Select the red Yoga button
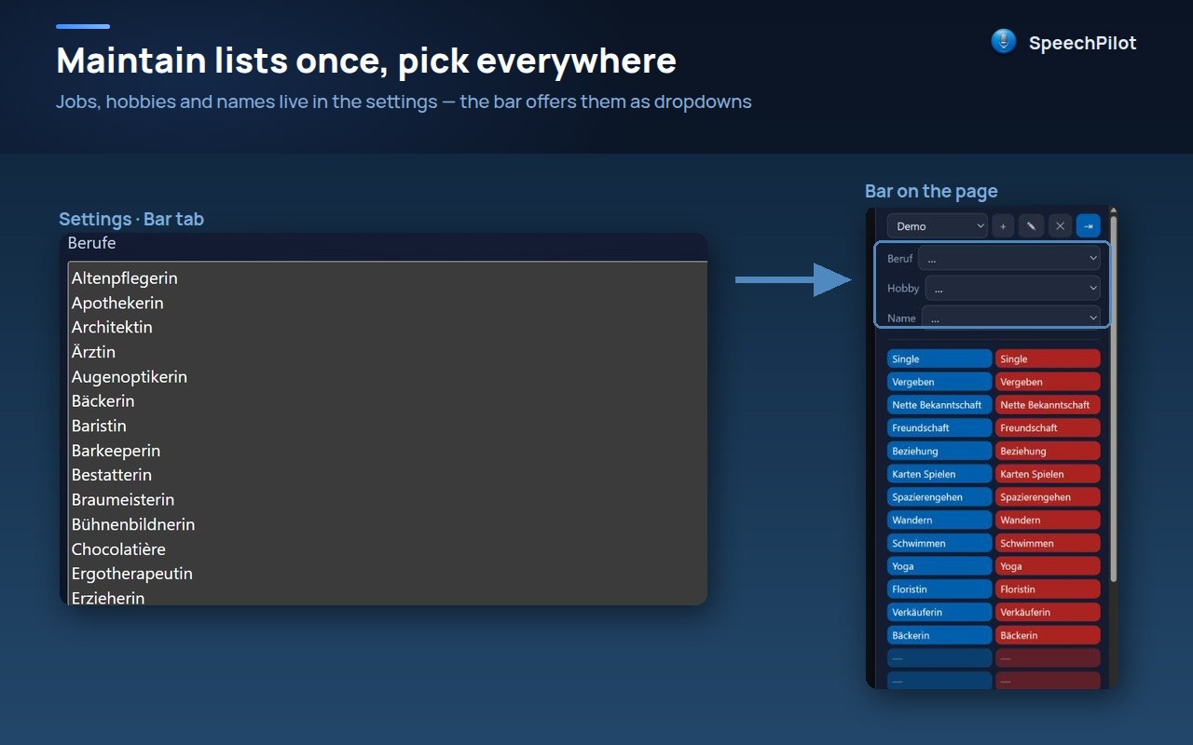Screen dimensions: 1193x745 1048,566
